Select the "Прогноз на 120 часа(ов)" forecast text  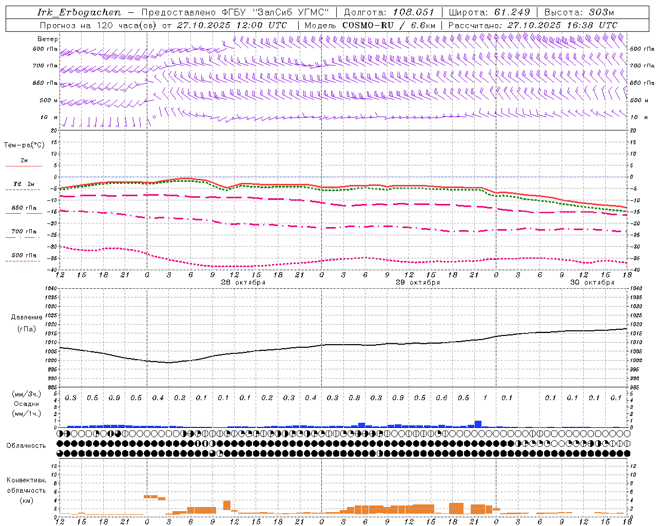click(x=98, y=25)
